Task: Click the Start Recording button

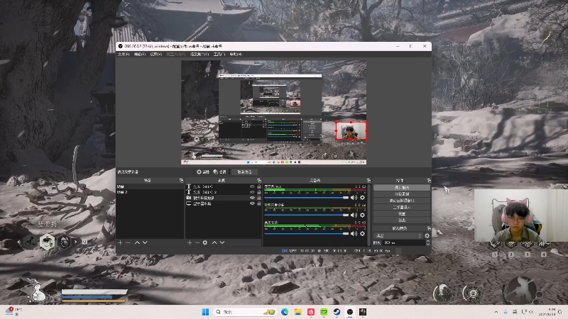Action: 402,194
